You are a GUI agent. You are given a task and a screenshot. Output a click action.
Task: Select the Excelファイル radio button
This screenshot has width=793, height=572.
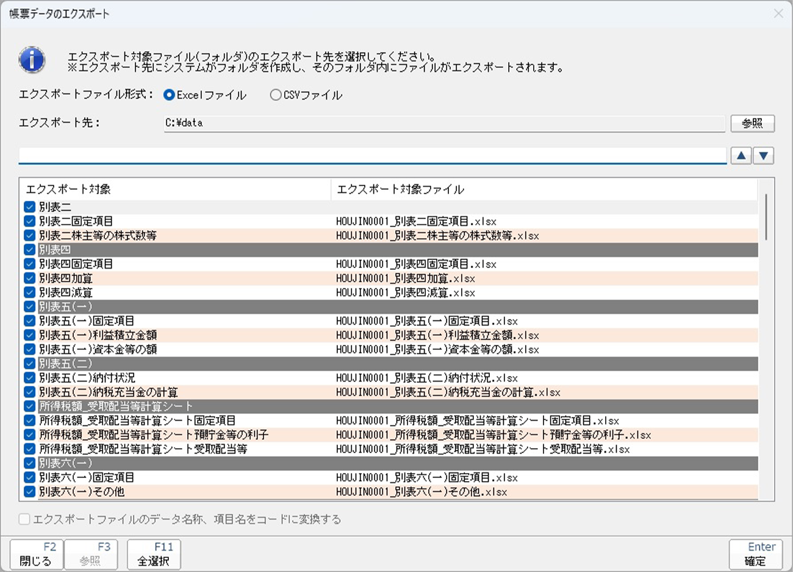click(x=170, y=95)
